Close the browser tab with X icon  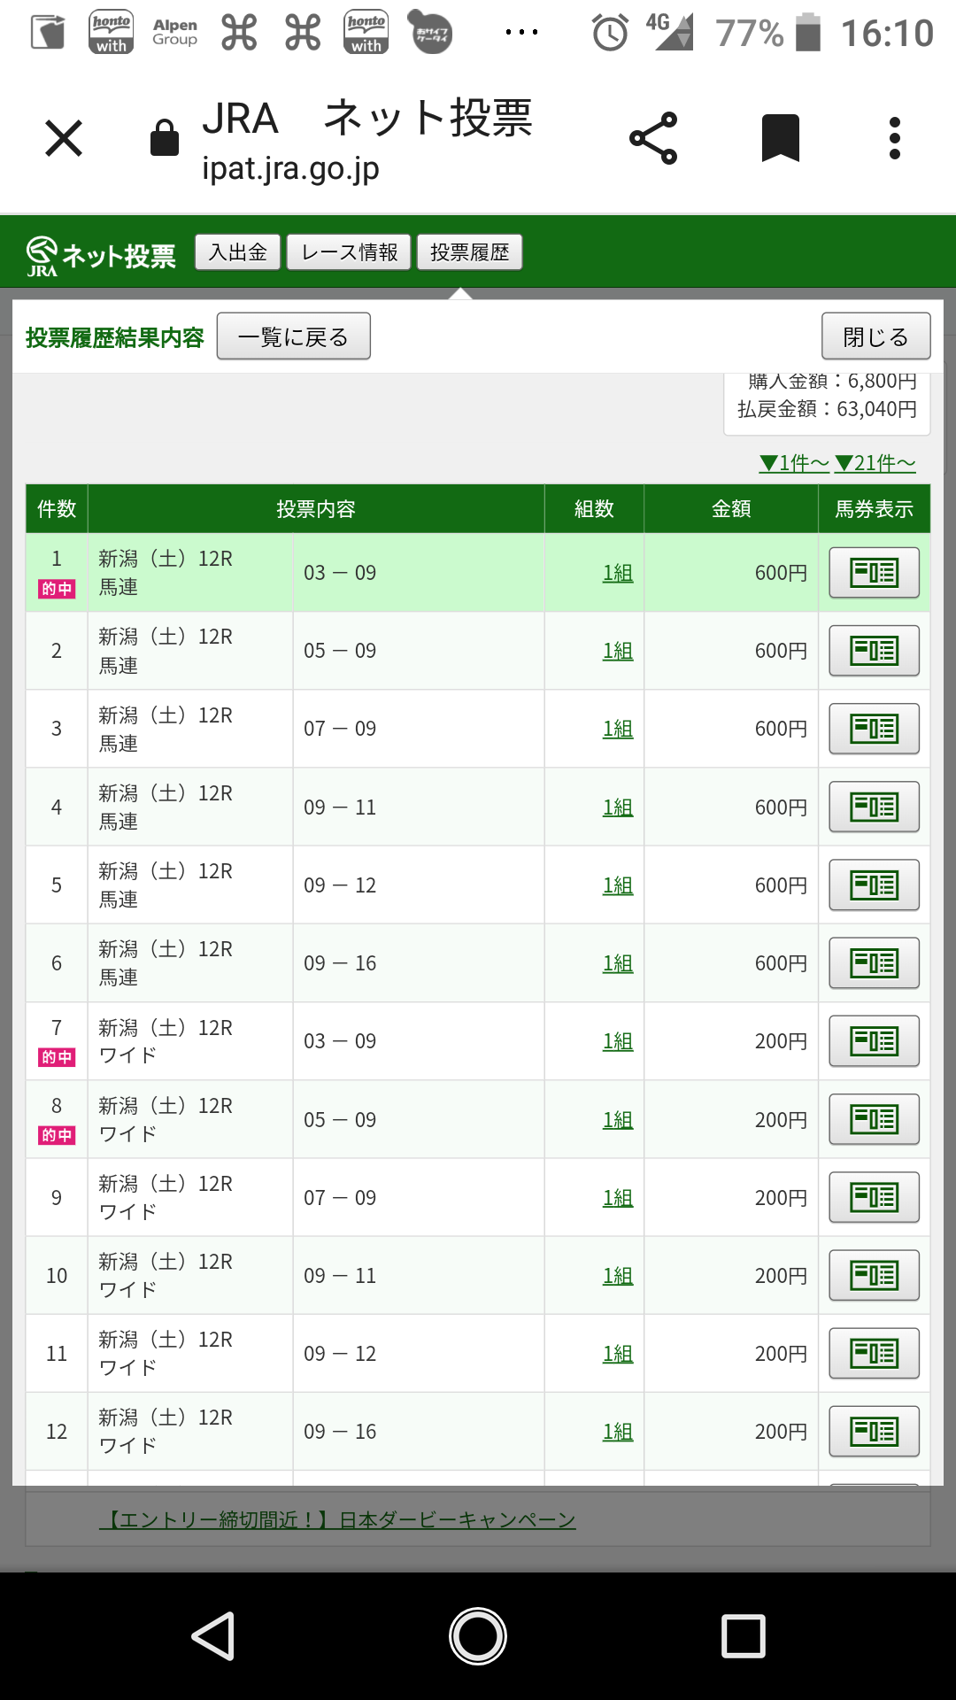(x=64, y=139)
